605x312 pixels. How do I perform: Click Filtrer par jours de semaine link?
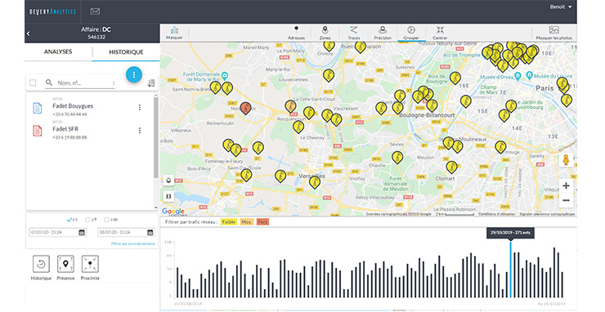click(x=132, y=243)
